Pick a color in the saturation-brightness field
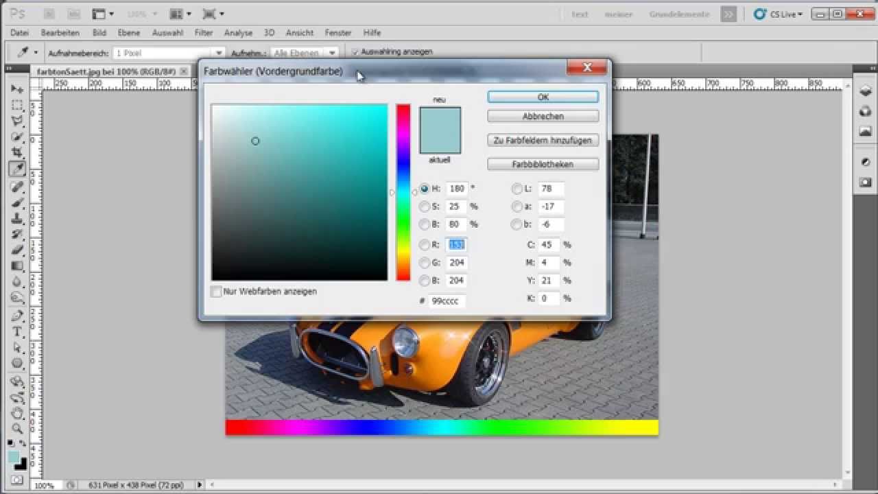Image resolution: width=878 pixels, height=494 pixels. click(299, 192)
